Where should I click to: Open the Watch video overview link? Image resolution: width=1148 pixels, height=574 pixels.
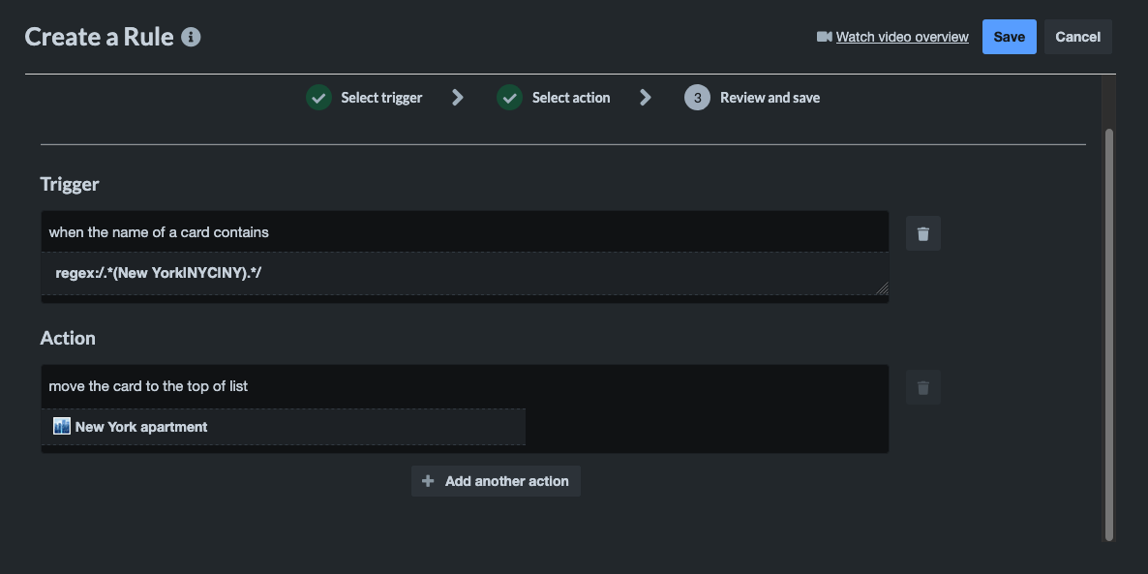[900, 37]
